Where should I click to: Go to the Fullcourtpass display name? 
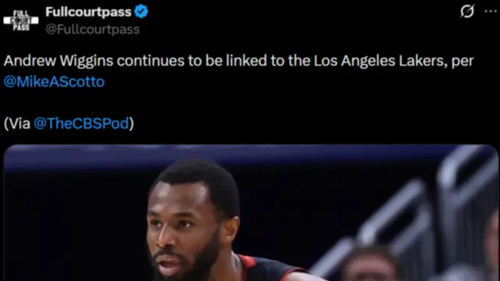coord(88,12)
